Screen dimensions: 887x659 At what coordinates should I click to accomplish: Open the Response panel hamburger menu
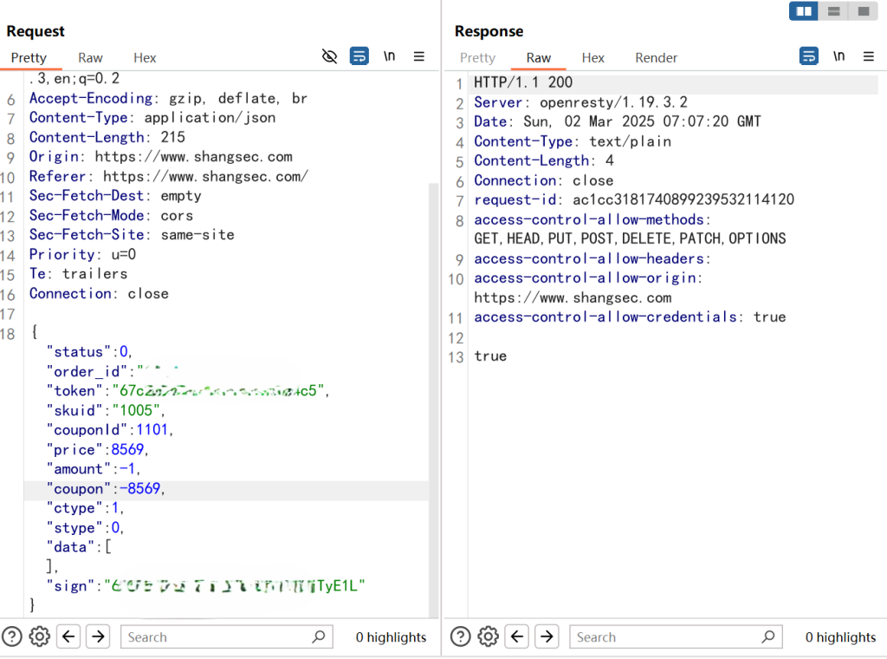tap(868, 56)
